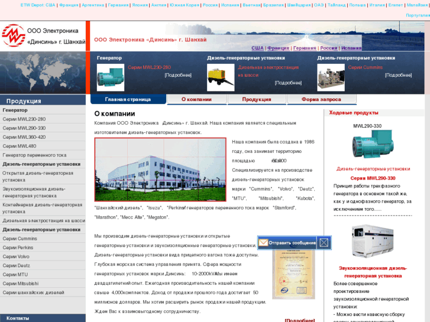
Task: Click Бразилия in top depot list
Action: pos(273,5)
